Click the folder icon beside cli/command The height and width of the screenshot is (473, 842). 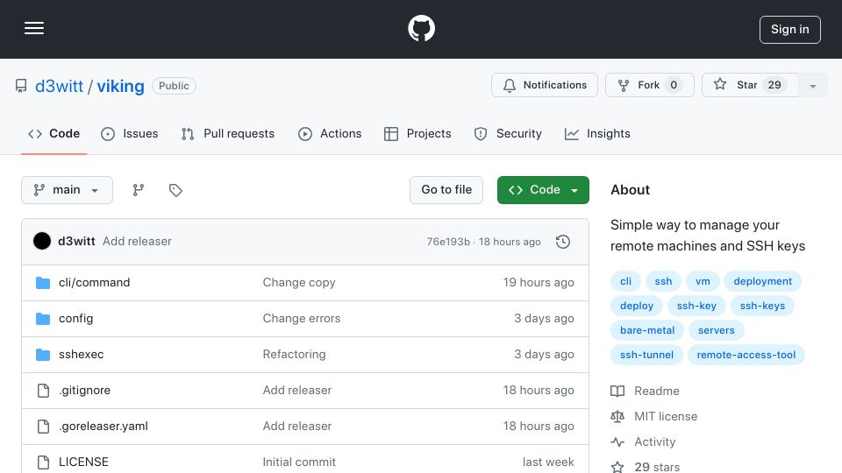43,283
